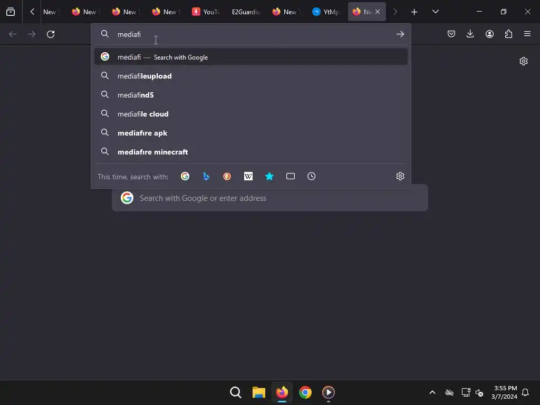Select the mediafileupload suggestion

(250, 76)
